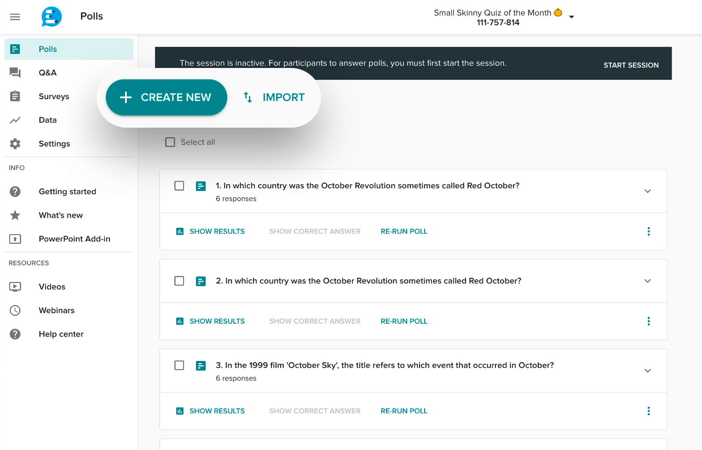The width and height of the screenshot is (702, 450).
Task: Go to the Polls section
Action: pyautogui.click(x=47, y=49)
